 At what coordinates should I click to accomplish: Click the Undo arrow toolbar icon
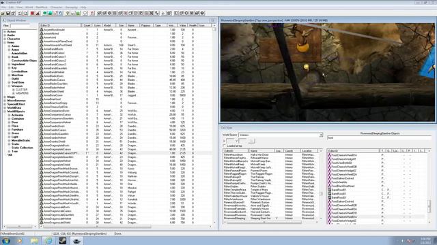point(20,13)
